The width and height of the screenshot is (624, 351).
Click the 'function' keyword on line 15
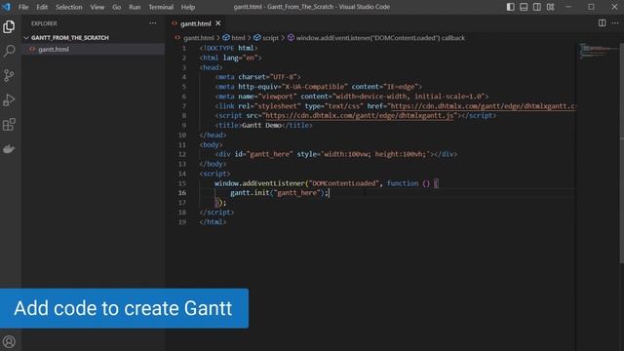403,183
